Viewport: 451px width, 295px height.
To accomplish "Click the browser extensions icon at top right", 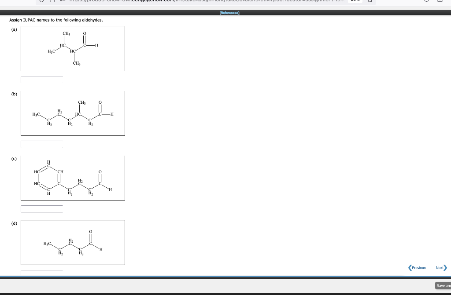I will coord(426,1).
